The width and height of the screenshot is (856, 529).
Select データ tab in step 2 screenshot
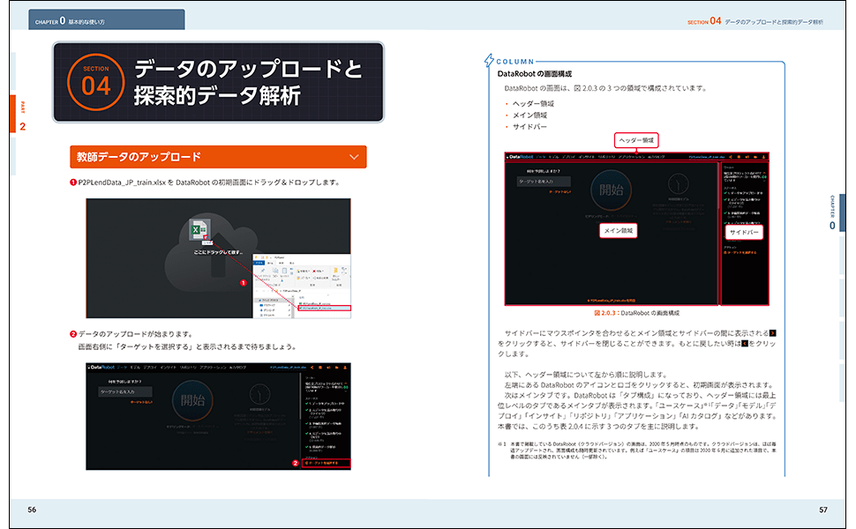123,368
